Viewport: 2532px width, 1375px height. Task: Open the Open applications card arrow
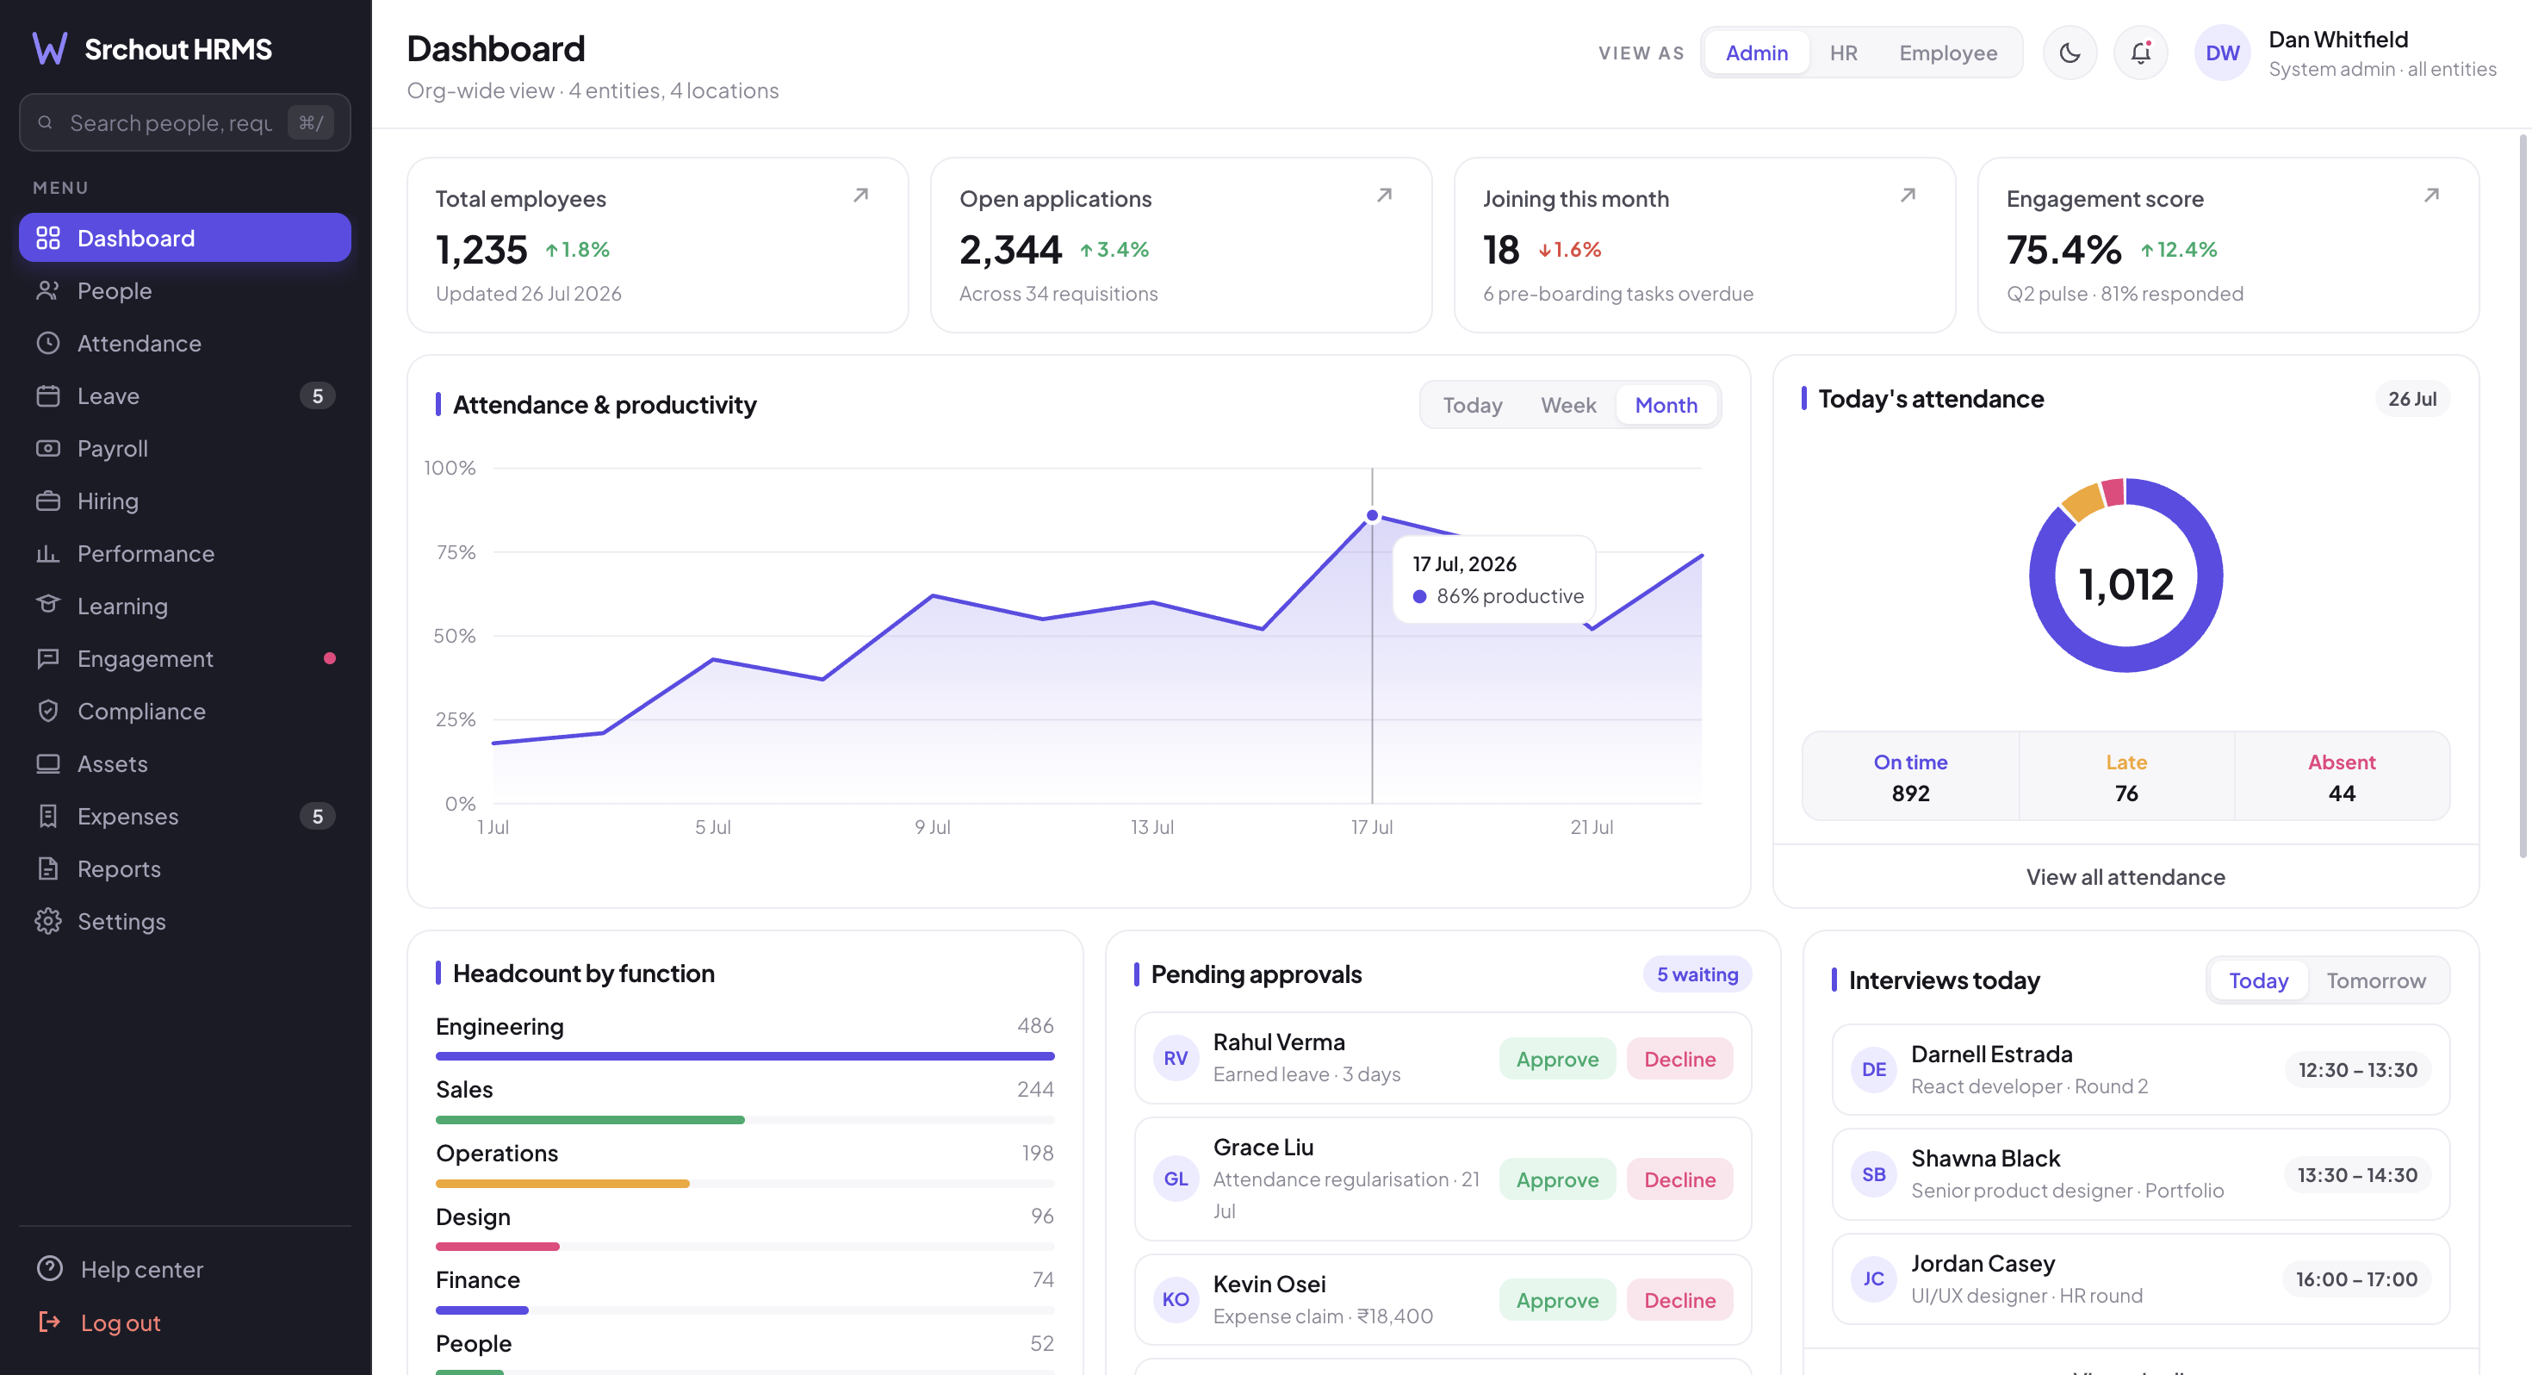tap(1385, 195)
